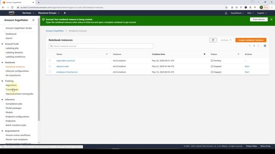Open the Dashboard menu item

[11, 34]
